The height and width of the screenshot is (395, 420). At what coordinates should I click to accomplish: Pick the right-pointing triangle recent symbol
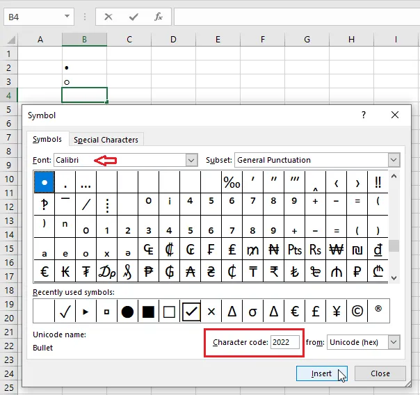pyautogui.click(x=86, y=311)
